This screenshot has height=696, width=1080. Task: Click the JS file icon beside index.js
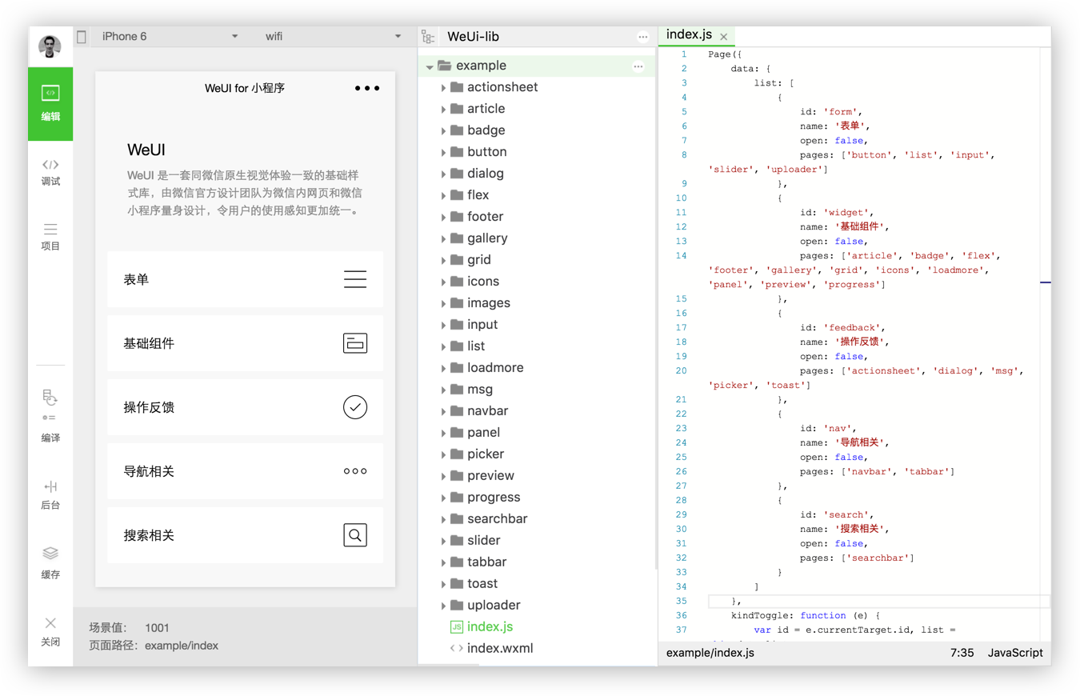coord(457,627)
